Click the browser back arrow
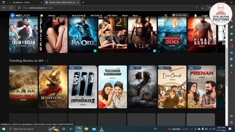 4,8
